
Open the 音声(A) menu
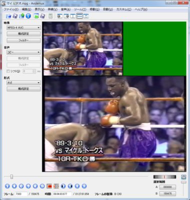coord(65,10)
